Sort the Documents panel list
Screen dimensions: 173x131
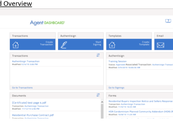(x=98, y=95)
